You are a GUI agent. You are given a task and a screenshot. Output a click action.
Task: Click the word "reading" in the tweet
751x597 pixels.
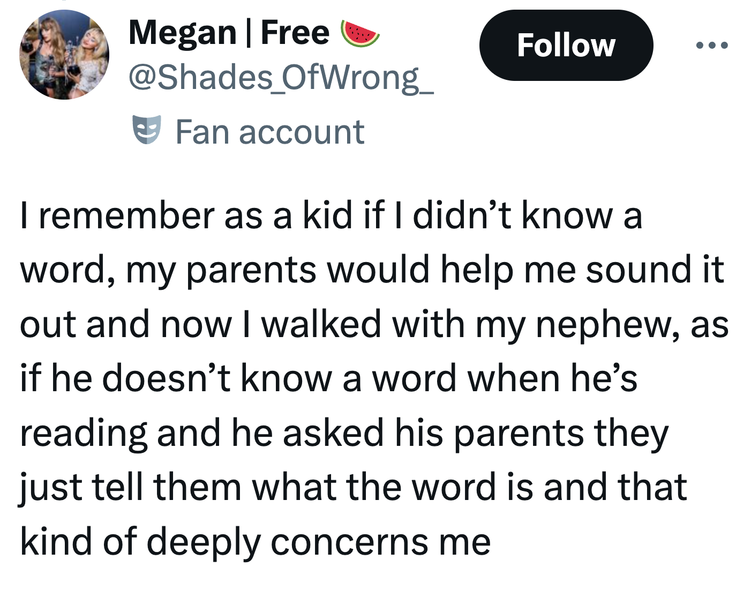tap(83, 434)
